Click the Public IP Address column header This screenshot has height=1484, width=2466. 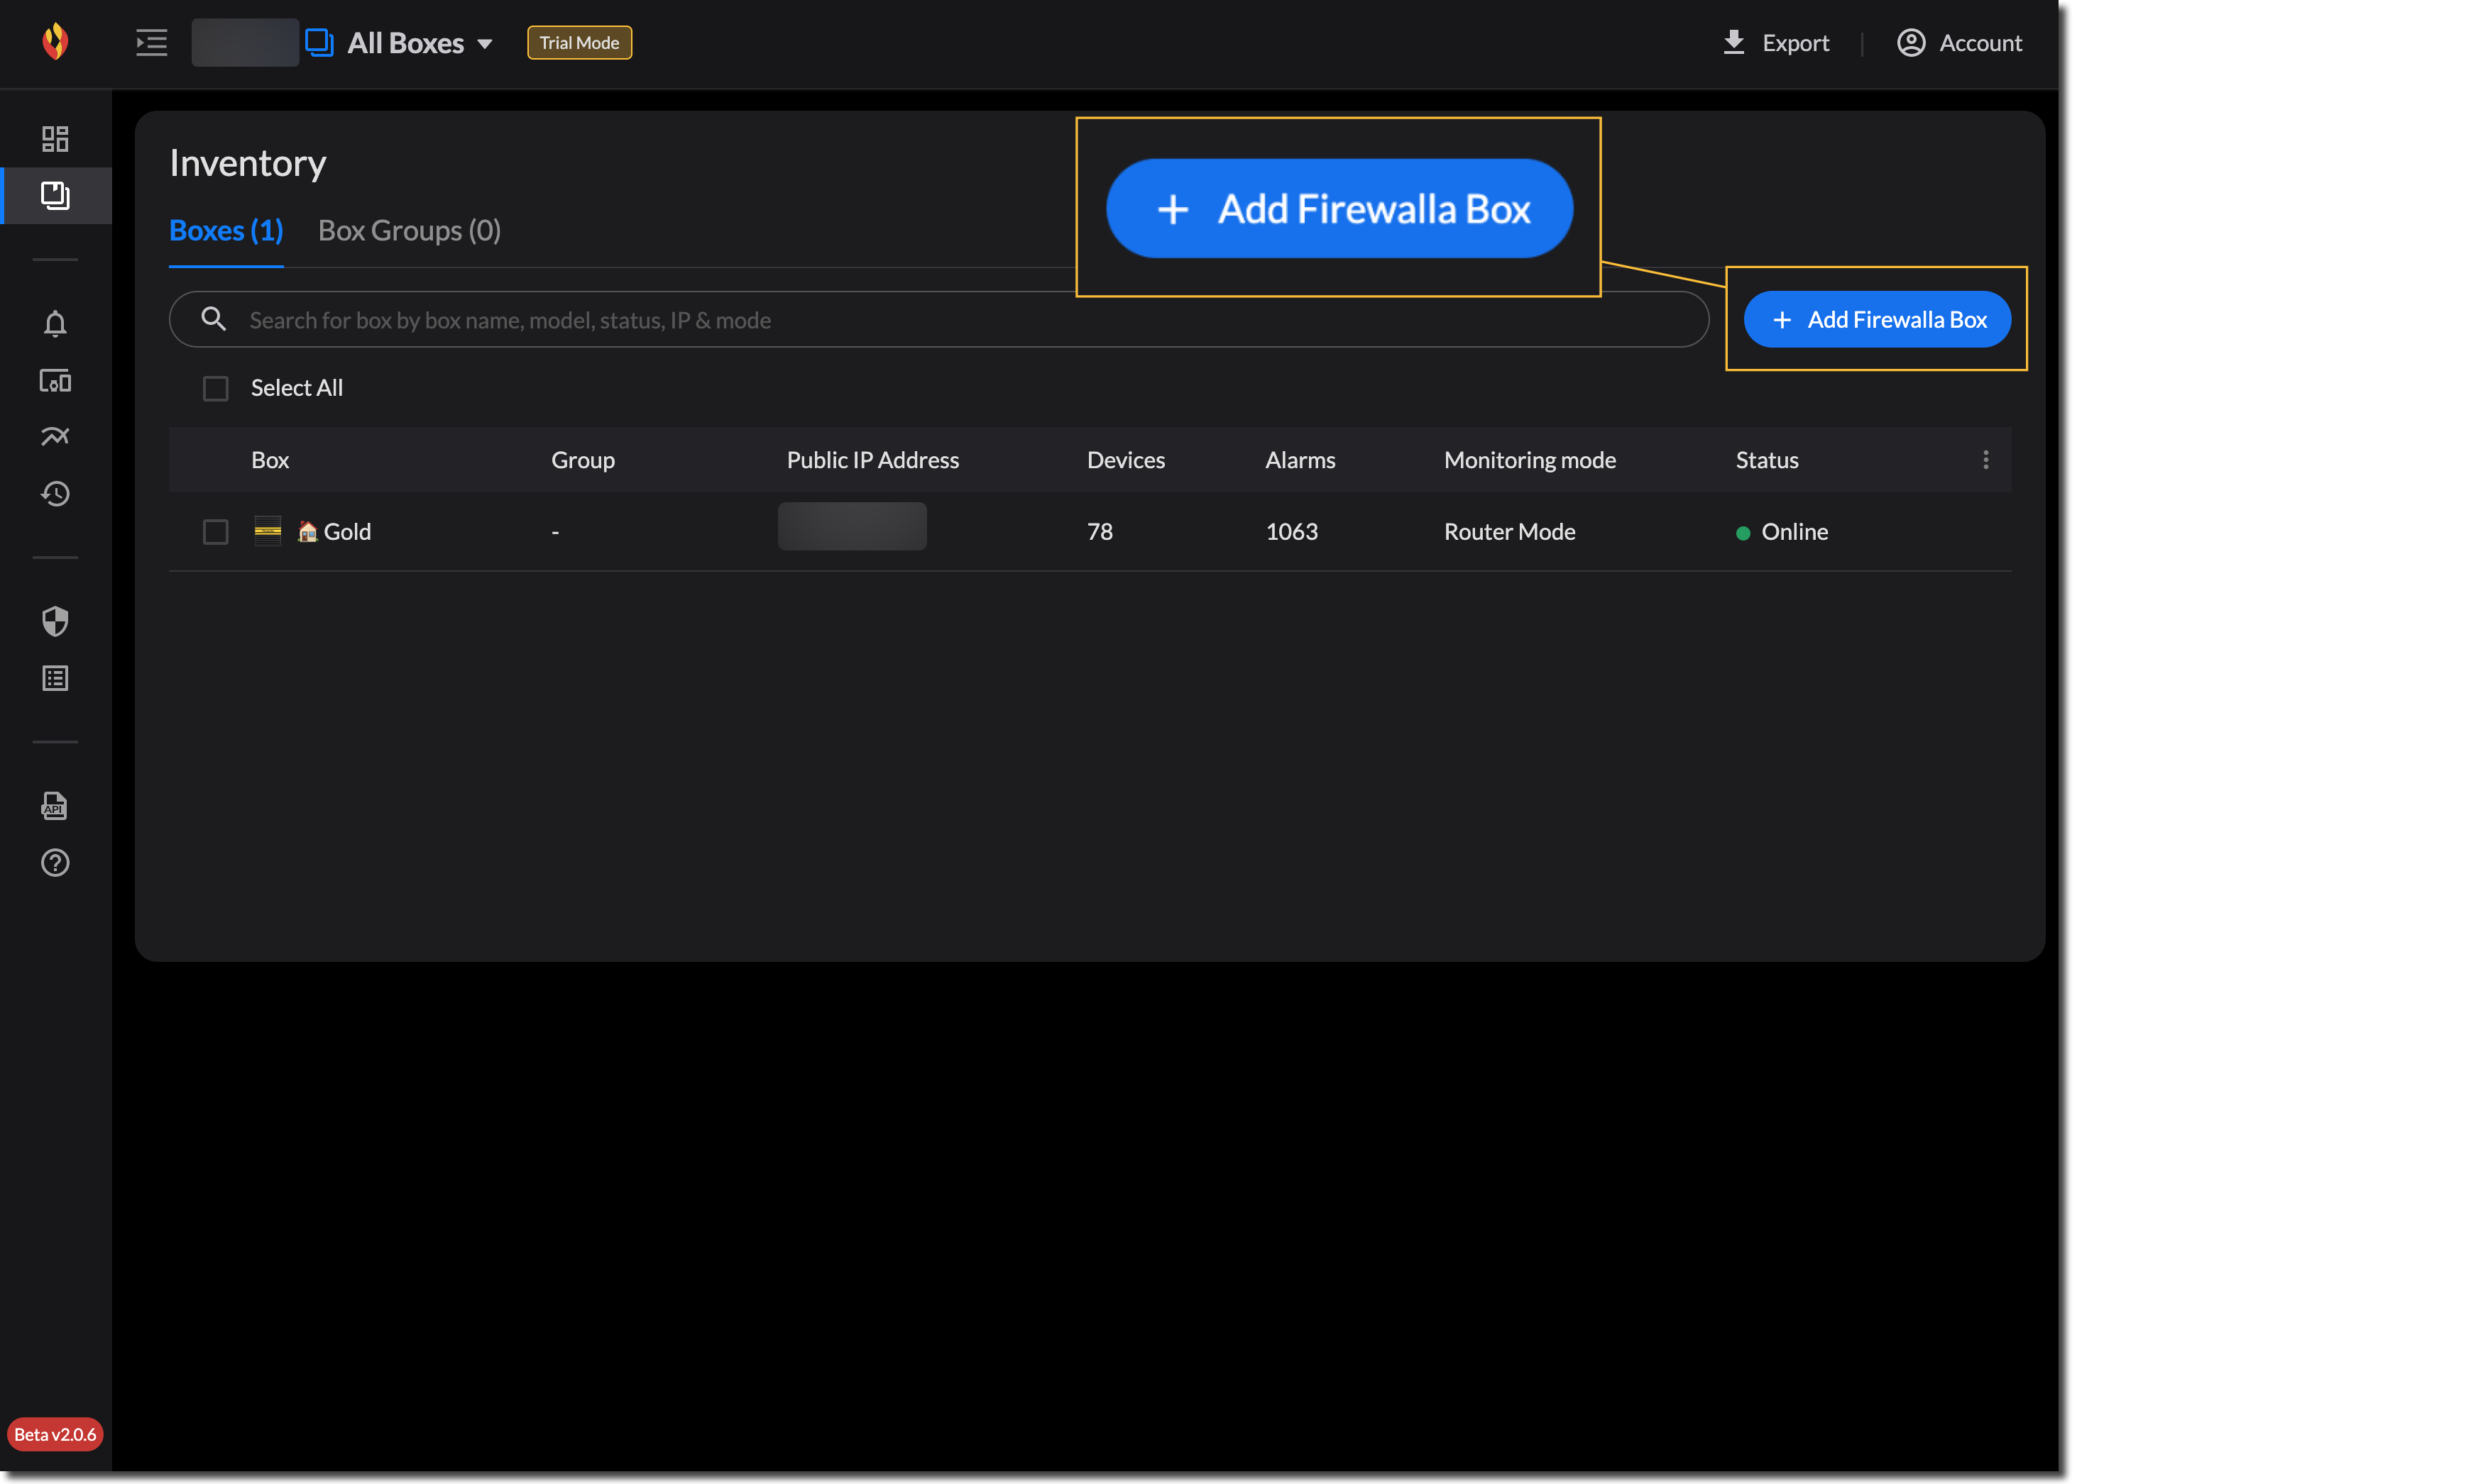click(872, 460)
